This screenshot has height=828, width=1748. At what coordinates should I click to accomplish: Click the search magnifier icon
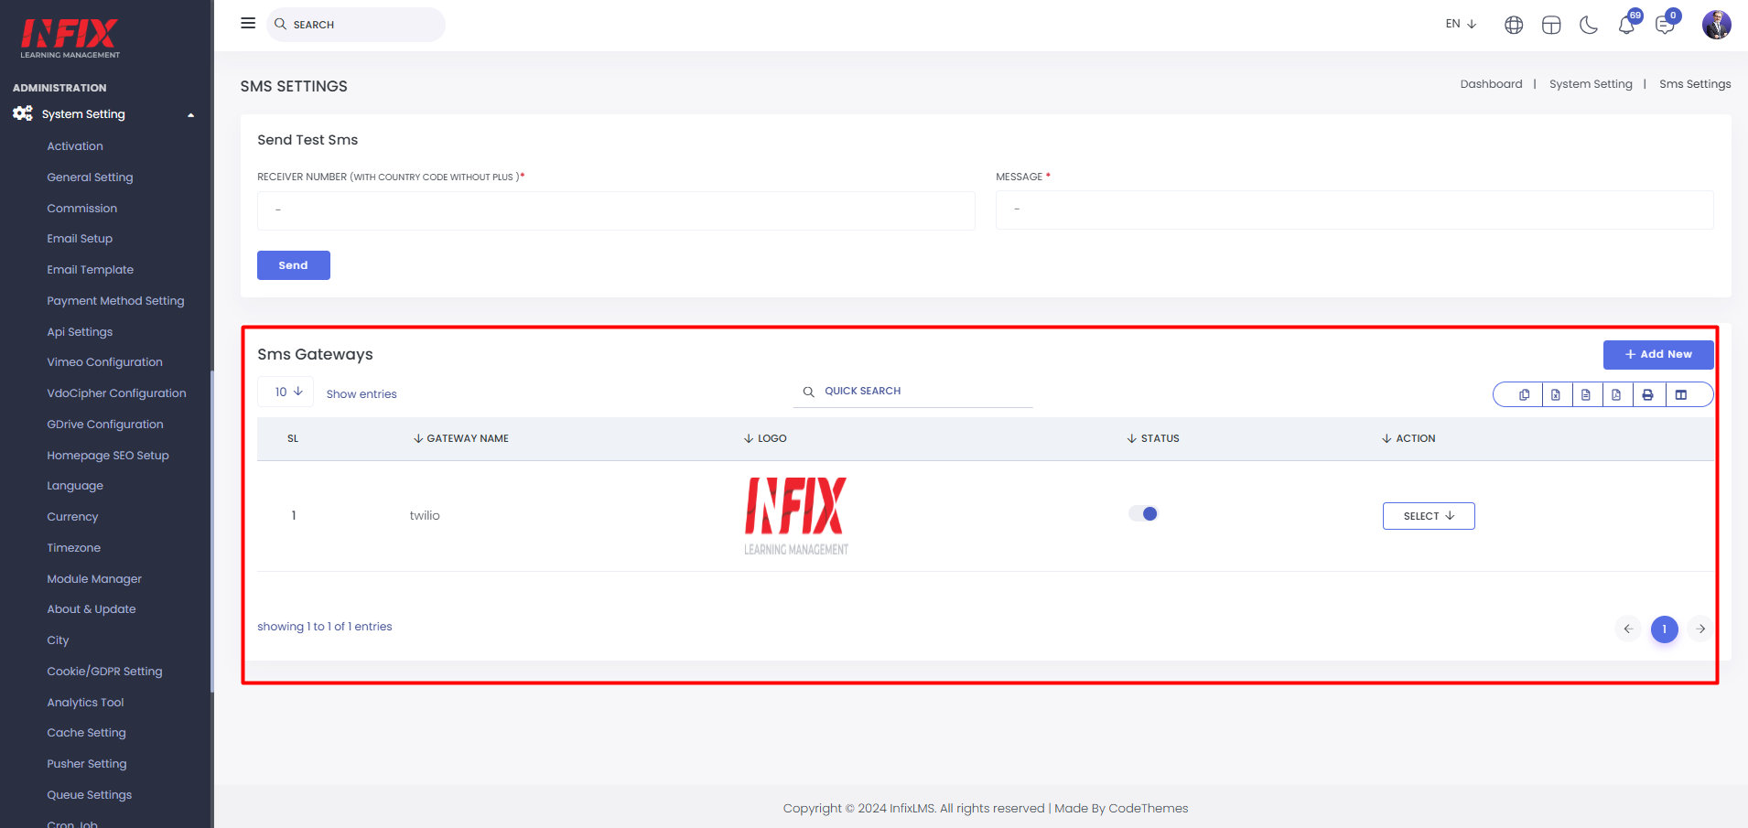pos(281,24)
